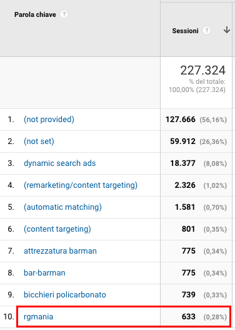Select dynamic search ads keyword
Viewport: 235px width, 330px height.
point(59,163)
